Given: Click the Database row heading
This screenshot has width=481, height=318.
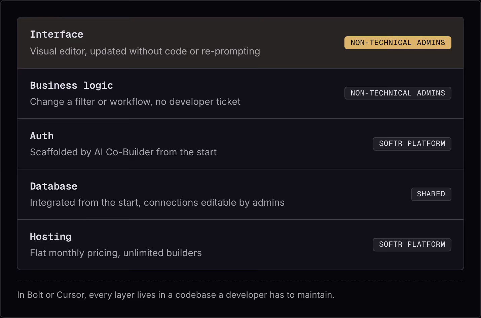Looking at the screenshot, I should click(x=53, y=186).
